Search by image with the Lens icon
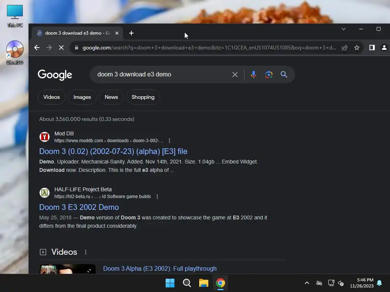 (269, 75)
